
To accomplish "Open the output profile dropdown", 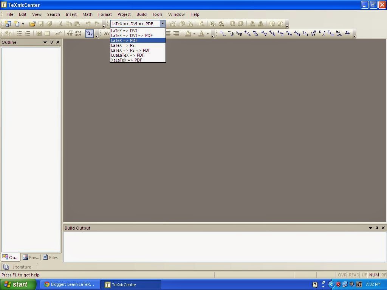I will (x=163, y=23).
